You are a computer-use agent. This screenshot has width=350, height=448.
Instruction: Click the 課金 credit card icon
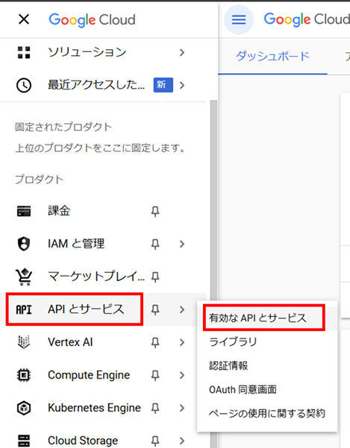point(24,212)
